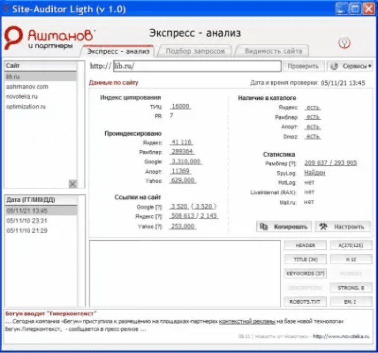Screen dimensions: 378x353
Task: Open the help lightbulb icon
Action: click(344, 43)
